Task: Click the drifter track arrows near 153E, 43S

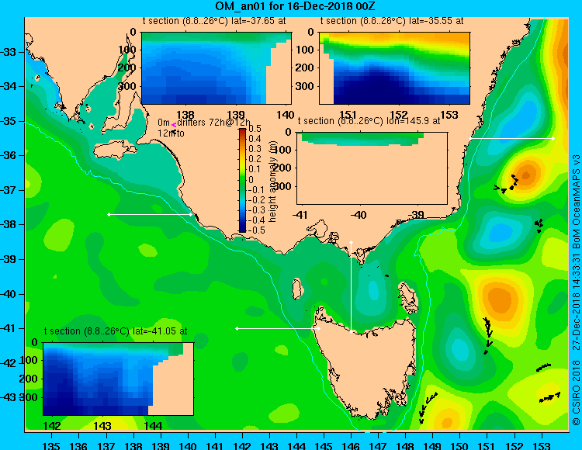Action: (x=549, y=397)
